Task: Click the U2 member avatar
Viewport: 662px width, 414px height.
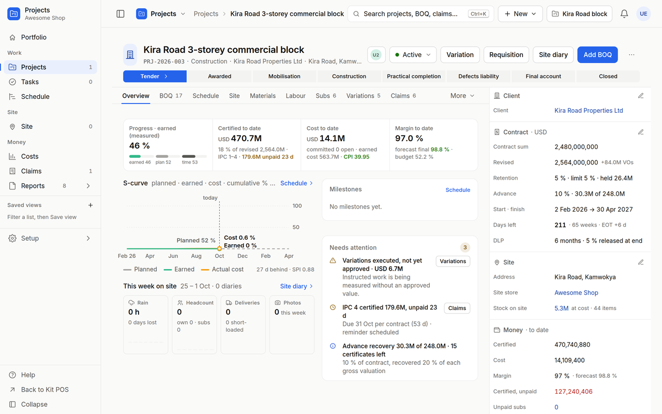Action: 376,55
